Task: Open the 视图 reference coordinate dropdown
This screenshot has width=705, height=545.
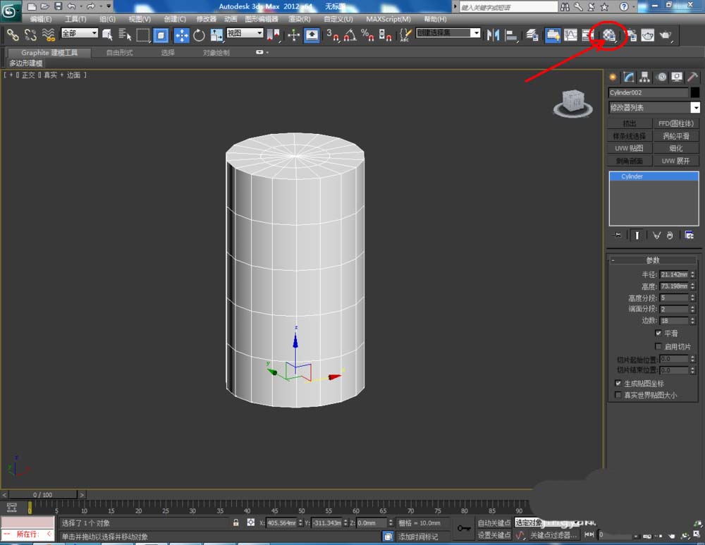Action: click(x=245, y=33)
